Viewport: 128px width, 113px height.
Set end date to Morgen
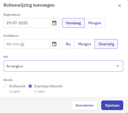[x=85, y=44]
